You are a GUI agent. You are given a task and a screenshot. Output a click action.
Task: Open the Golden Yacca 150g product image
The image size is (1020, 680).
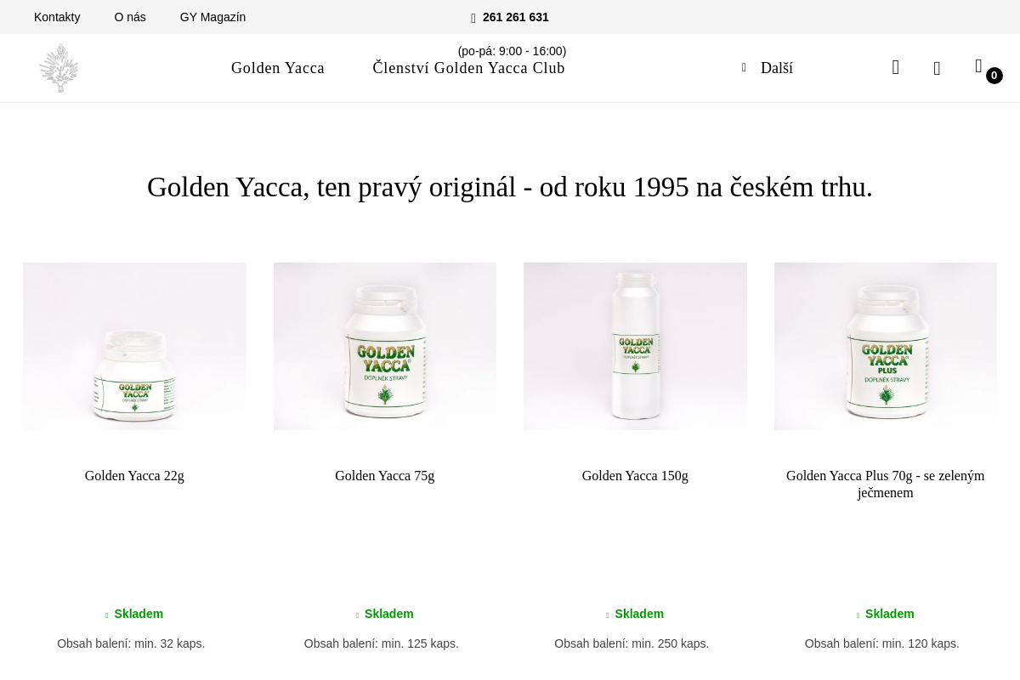(x=635, y=346)
